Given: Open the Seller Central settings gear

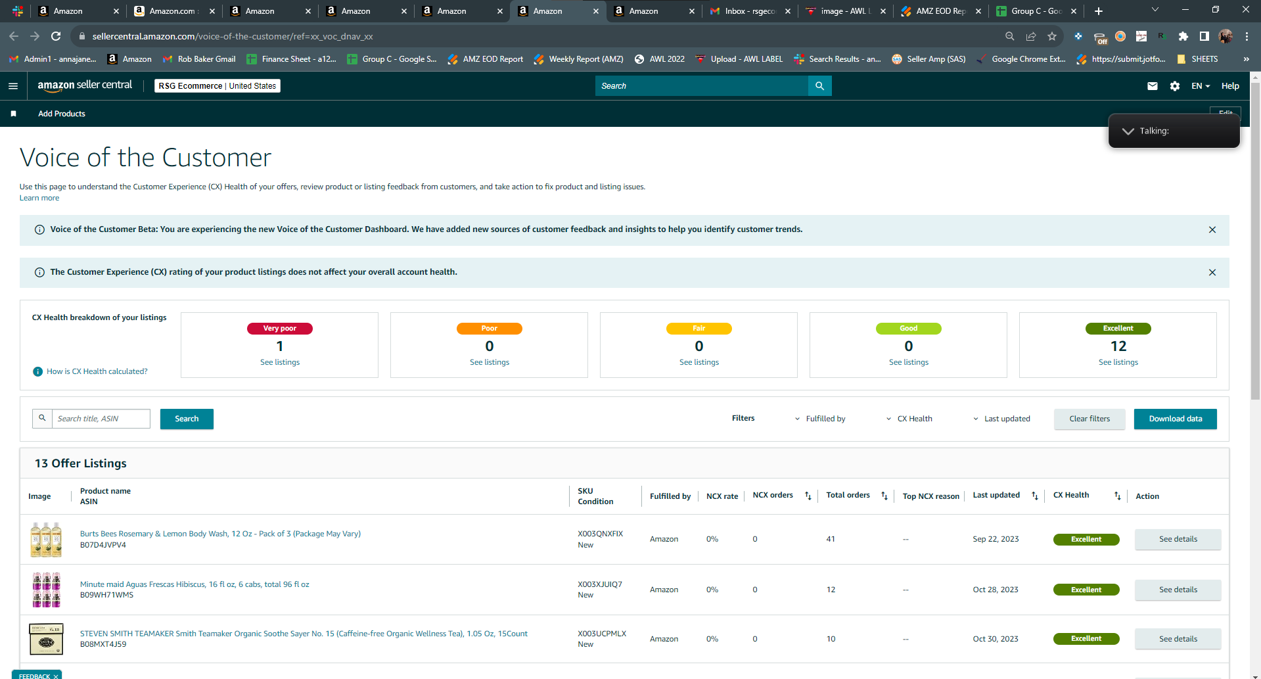Looking at the screenshot, I should (1175, 86).
